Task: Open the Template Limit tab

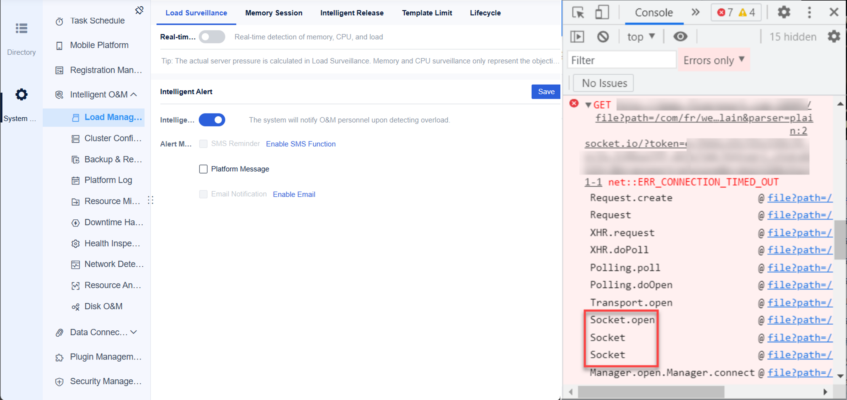Action: [x=427, y=13]
